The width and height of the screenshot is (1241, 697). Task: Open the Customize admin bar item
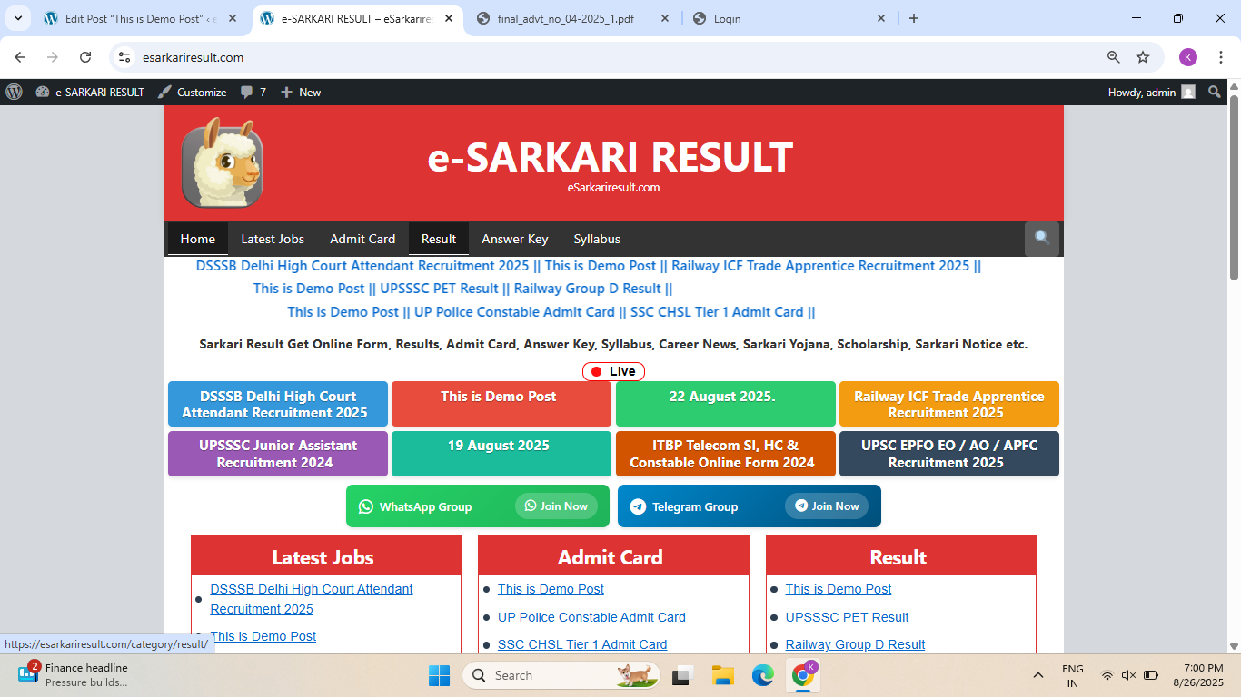pyautogui.click(x=192, y=92)
